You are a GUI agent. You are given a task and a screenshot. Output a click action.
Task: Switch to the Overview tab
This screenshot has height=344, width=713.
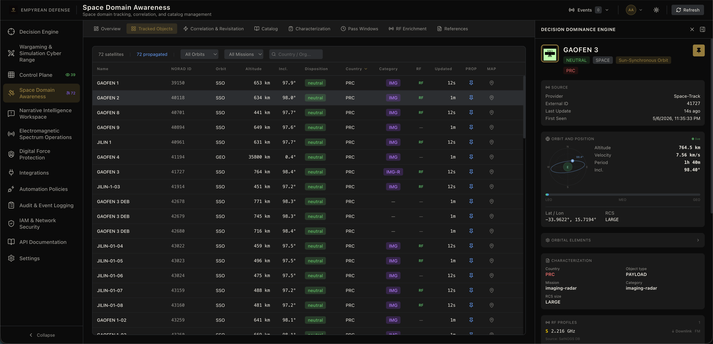pyautogui.click(x=107, y=29)
